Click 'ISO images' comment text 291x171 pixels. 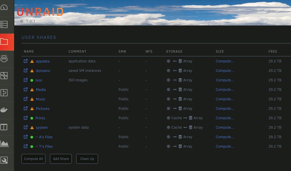click(78, 80)
